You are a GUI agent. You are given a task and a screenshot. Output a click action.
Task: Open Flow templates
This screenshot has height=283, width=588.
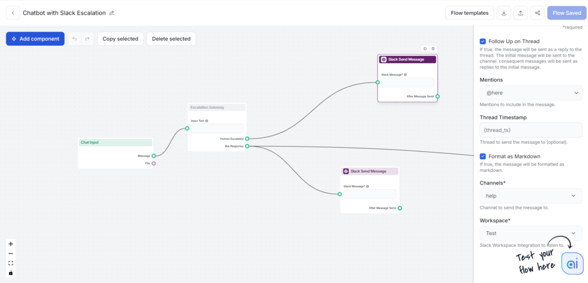click(x=469, y=13)
